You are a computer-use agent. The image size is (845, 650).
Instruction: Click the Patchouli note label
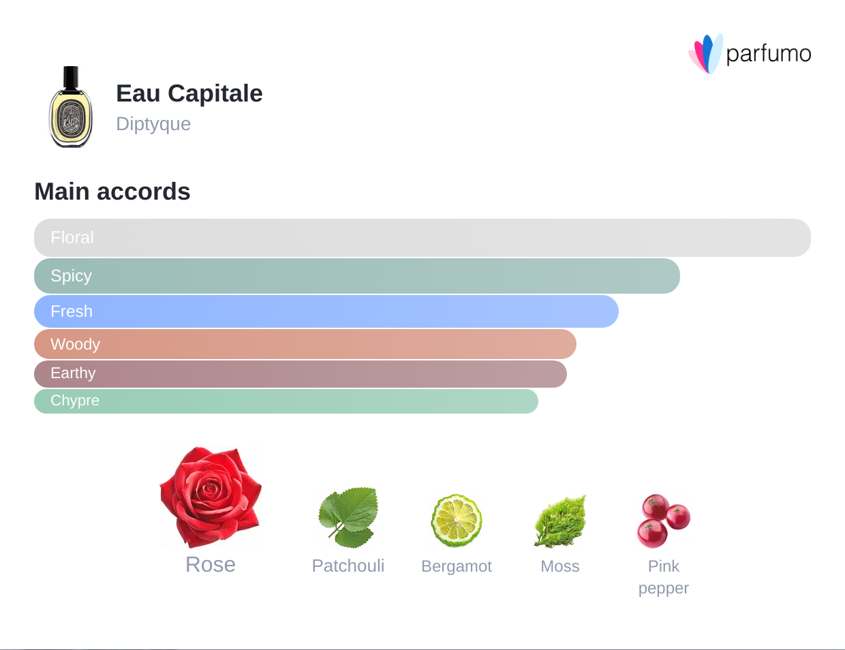pos(348,566)
